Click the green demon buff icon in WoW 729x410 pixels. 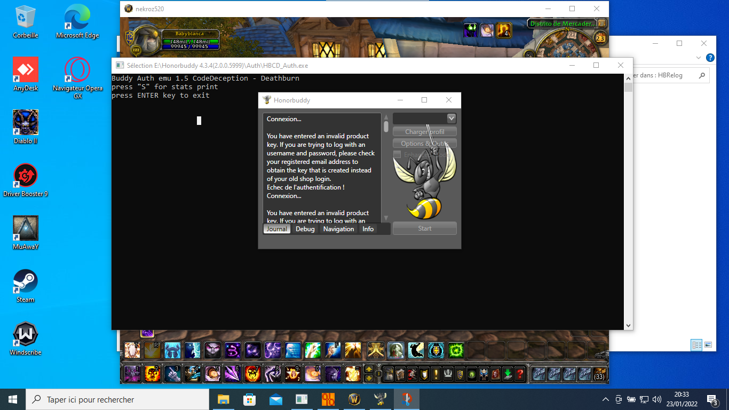coord(471,30)
